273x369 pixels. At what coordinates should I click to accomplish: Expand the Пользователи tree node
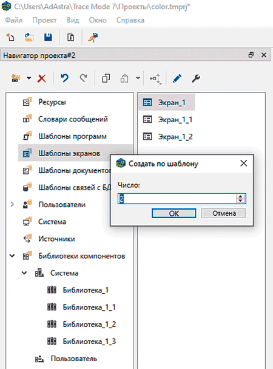[12, 204]
